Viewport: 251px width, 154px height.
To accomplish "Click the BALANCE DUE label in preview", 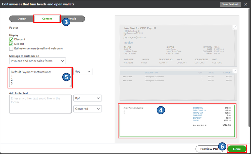I will [199, 126].
